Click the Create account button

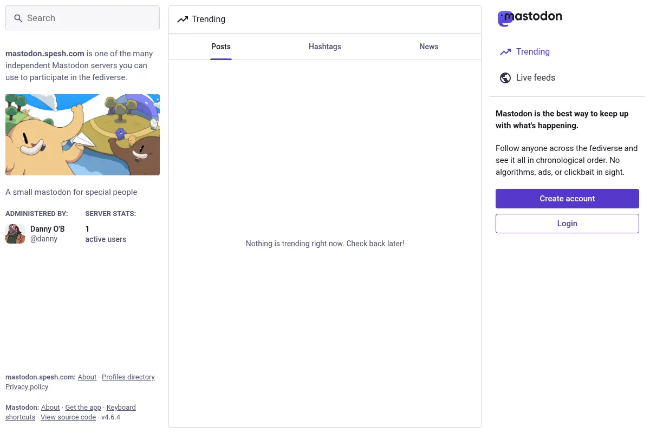(567, 199)
